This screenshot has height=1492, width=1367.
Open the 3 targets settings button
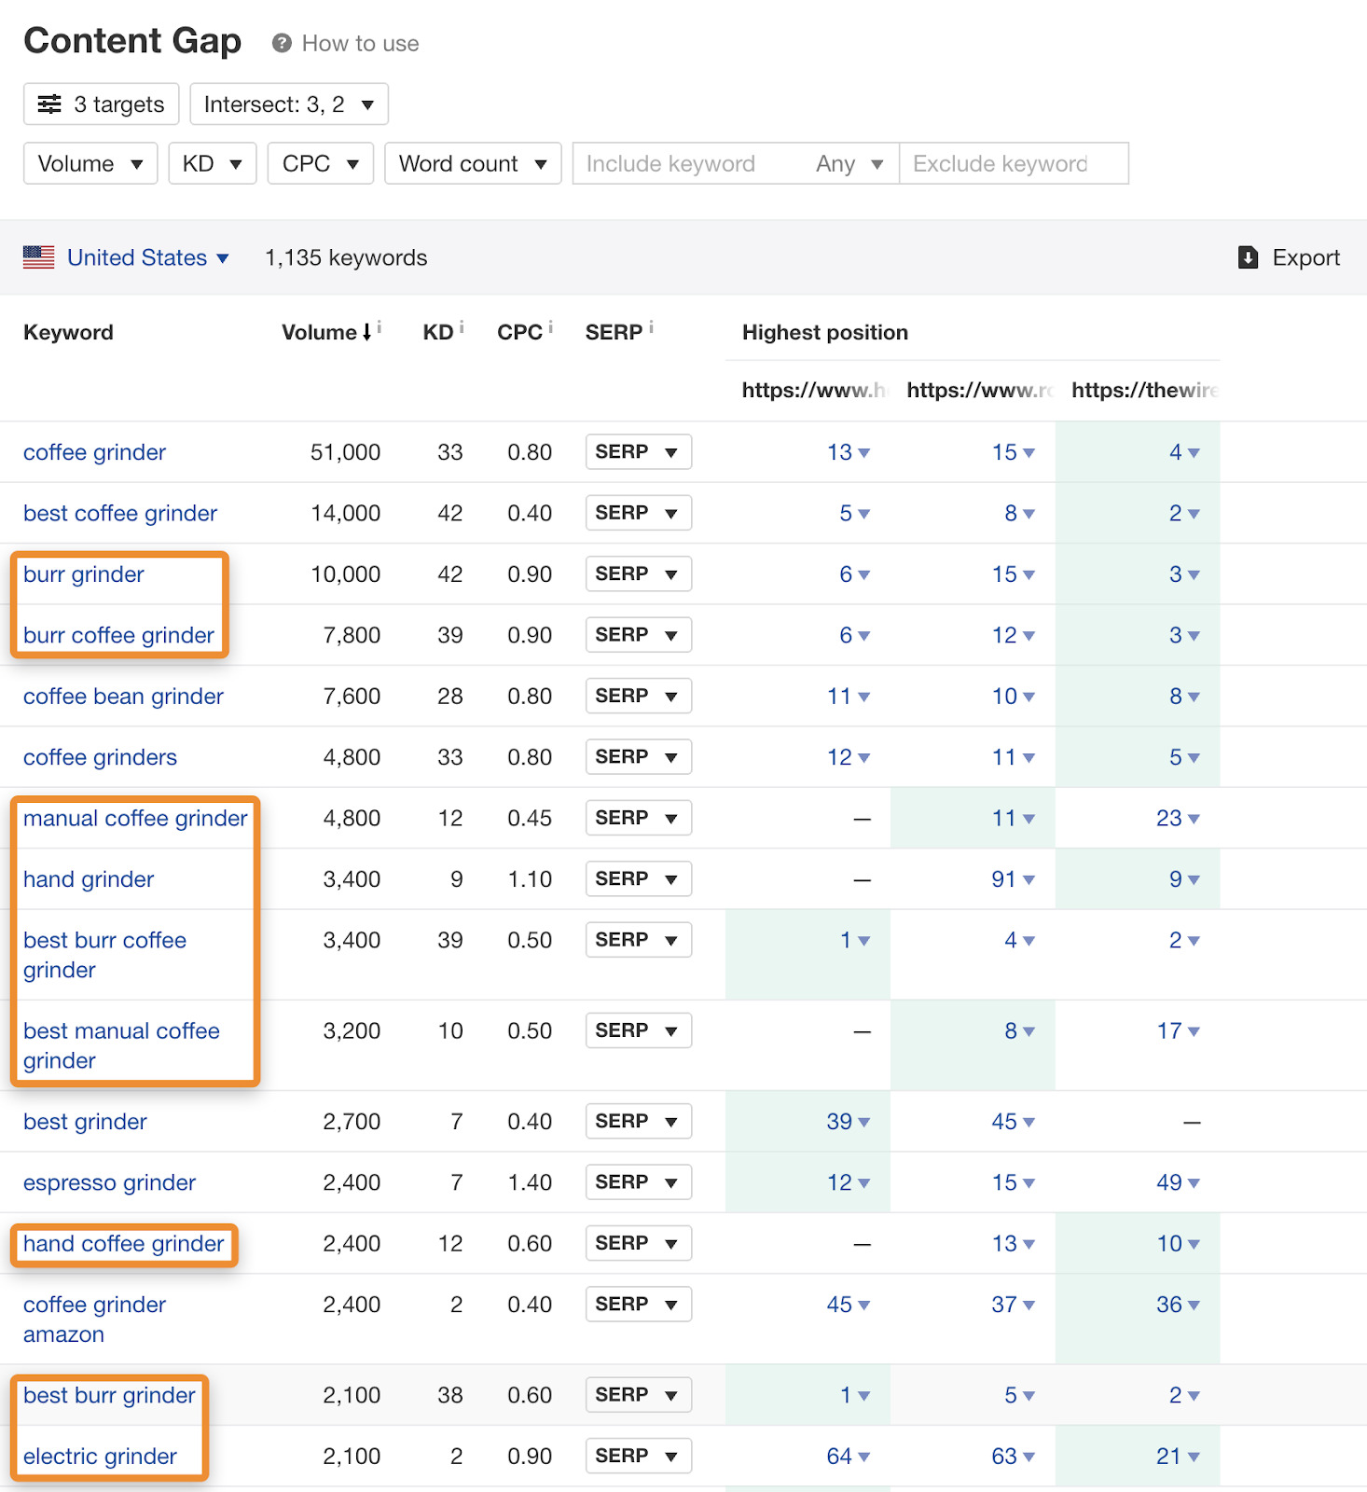pos(101,104)
